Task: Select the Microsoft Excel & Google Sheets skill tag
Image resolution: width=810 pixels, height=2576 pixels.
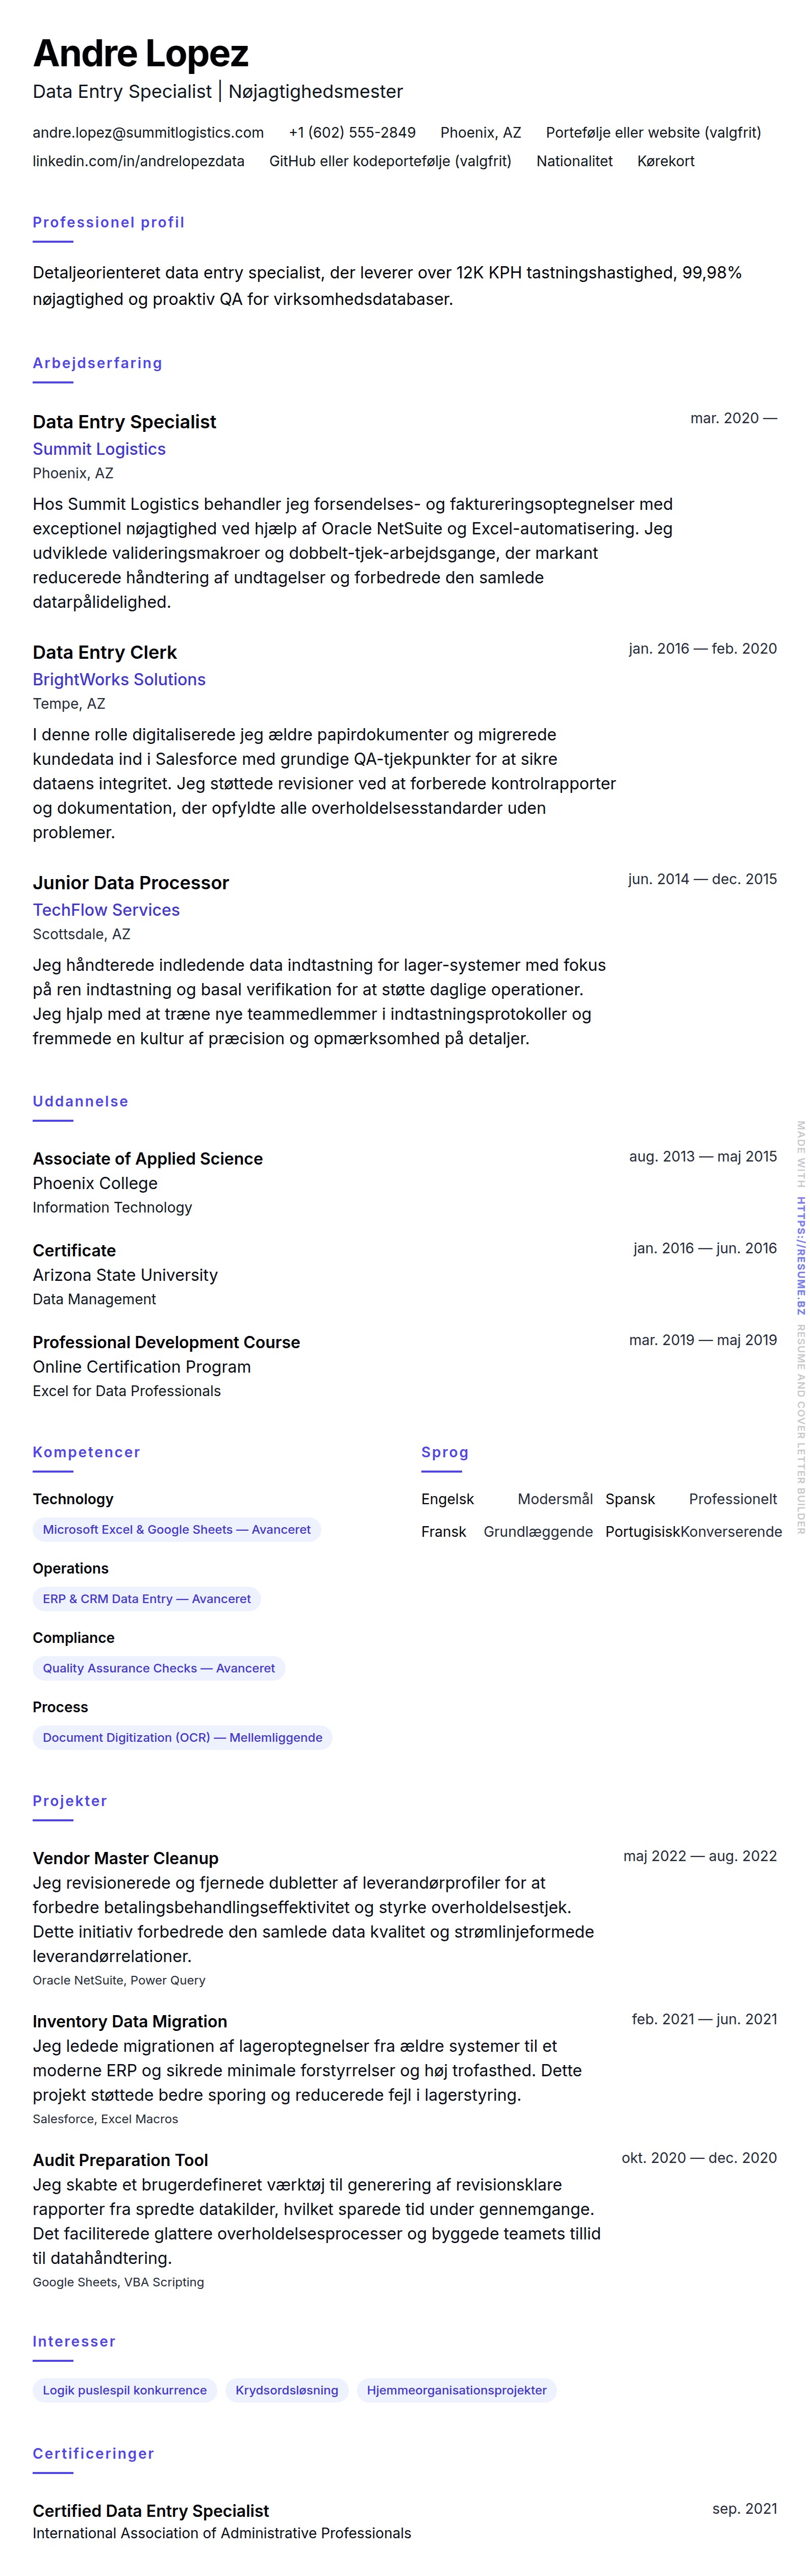Action: pos(176,1529)
